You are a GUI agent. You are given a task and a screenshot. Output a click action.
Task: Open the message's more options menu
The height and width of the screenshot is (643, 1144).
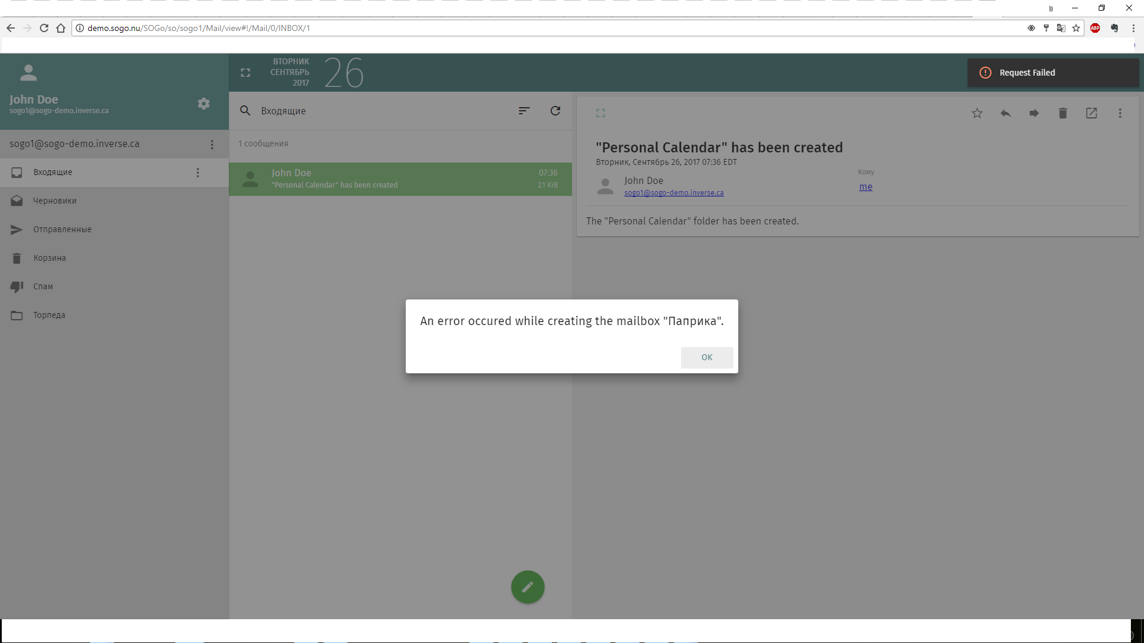[1120, 113]
